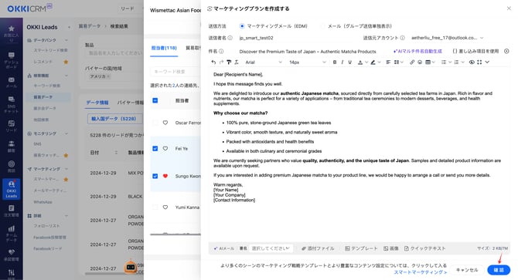Confirm the marketing plan with the blue button
This screenshot has height=280, width=518.
point(499,270)
